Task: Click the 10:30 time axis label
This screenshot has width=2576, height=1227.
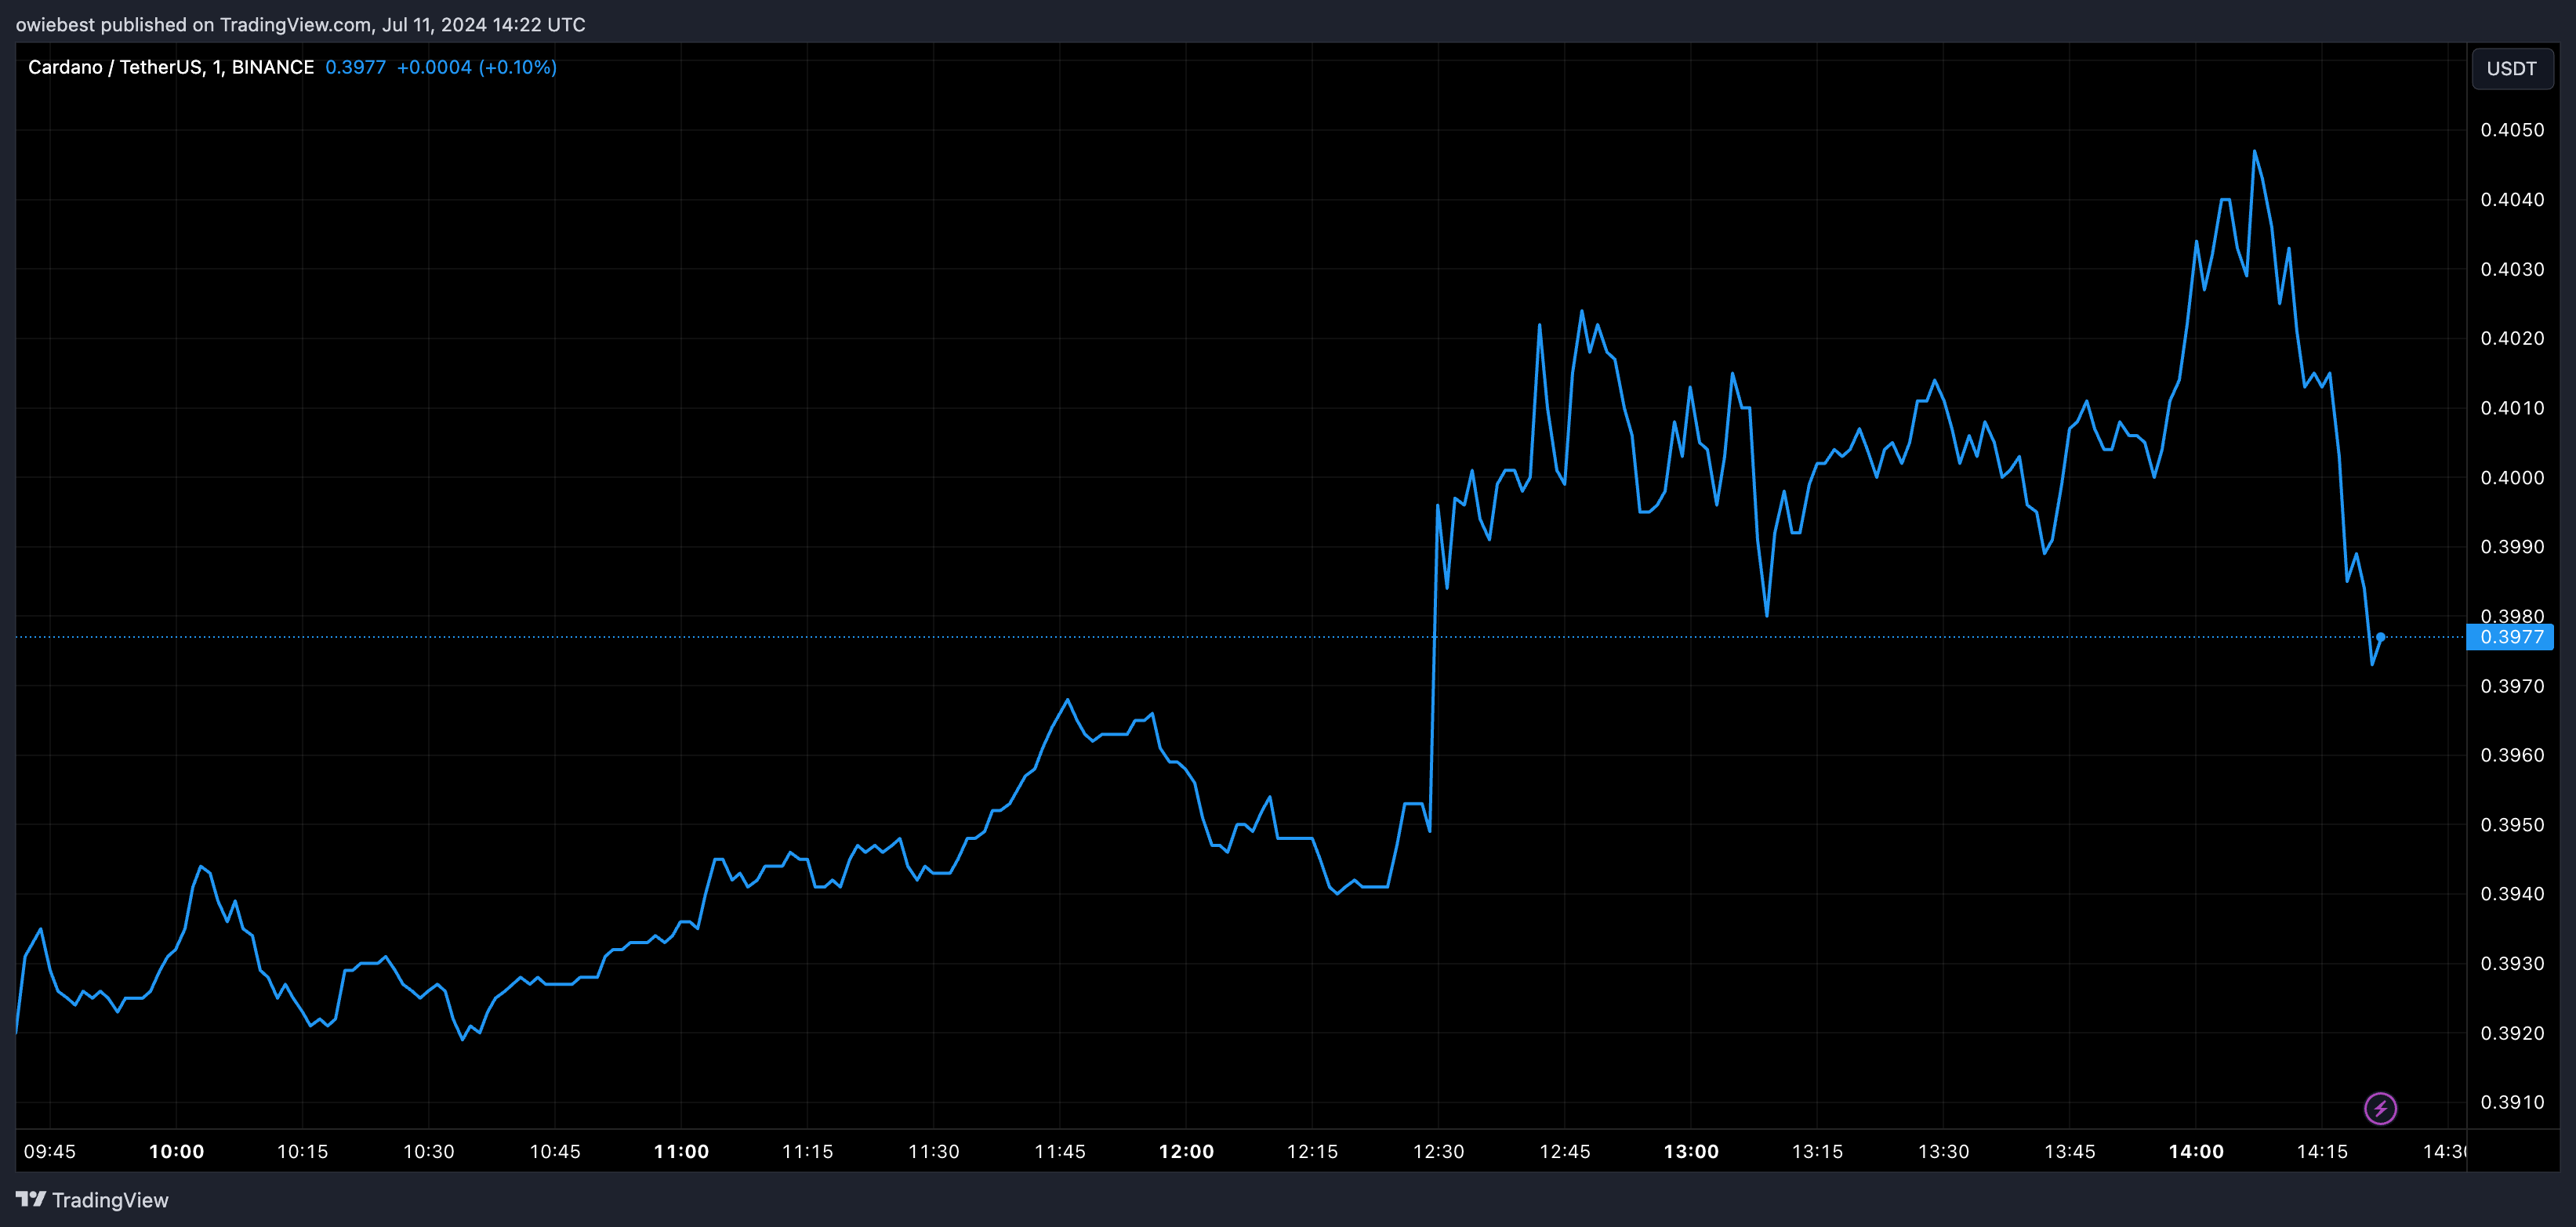Action: [x=428, y=1151]
